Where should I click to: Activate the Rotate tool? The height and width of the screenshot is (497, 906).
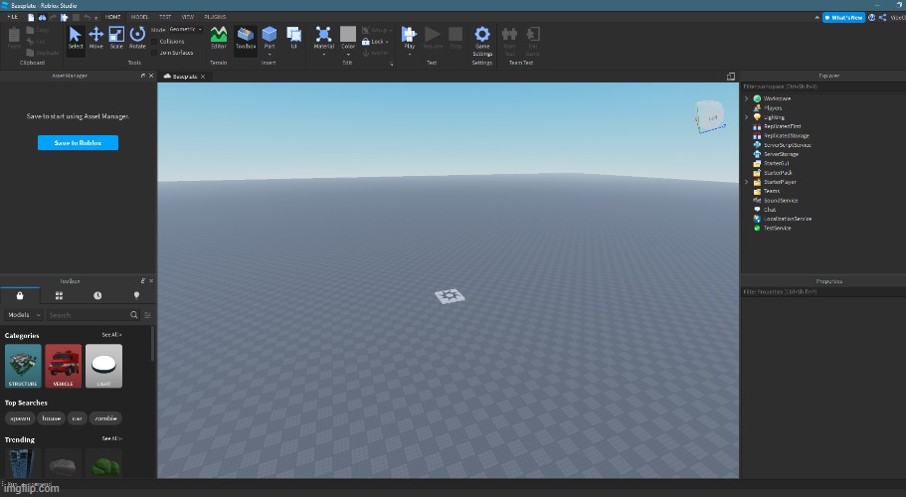coord(137,39)
